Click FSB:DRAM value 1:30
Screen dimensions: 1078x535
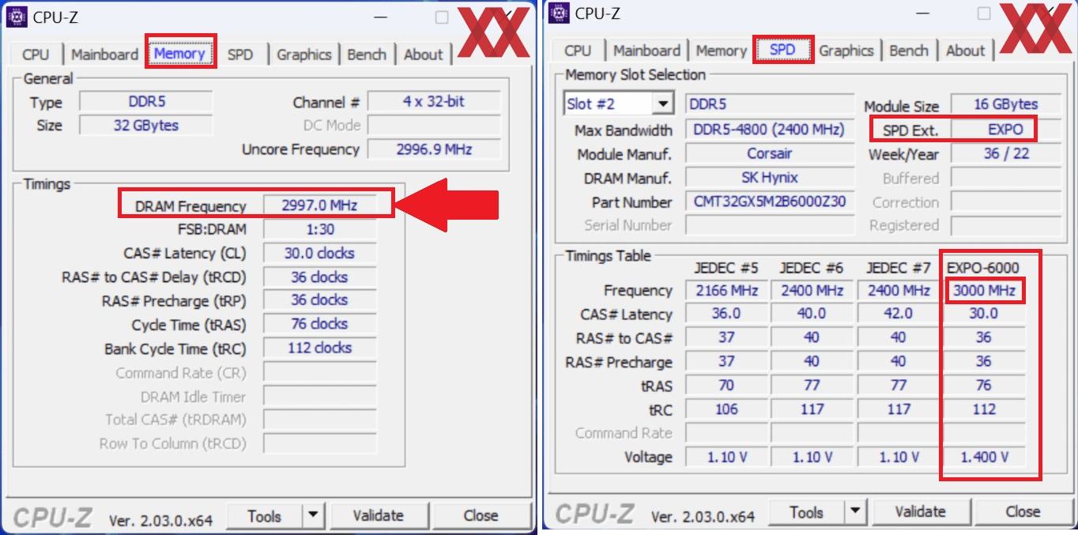pos(319,229)
